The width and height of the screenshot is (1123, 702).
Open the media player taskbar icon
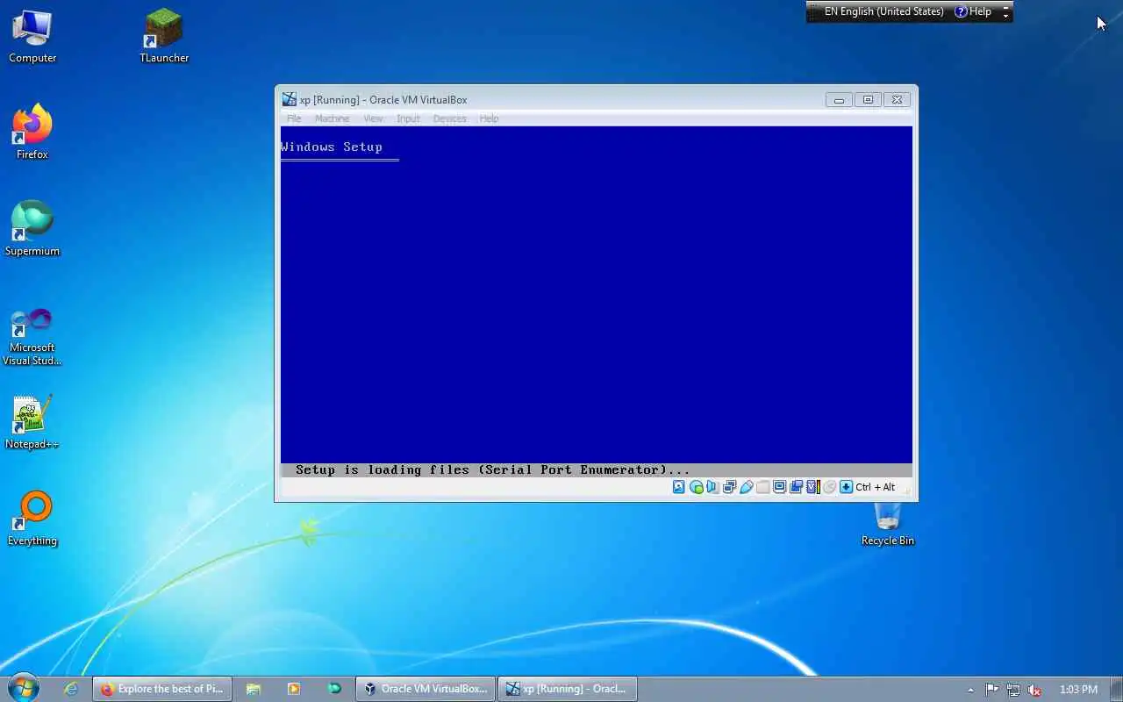click(x=294, y=689)
